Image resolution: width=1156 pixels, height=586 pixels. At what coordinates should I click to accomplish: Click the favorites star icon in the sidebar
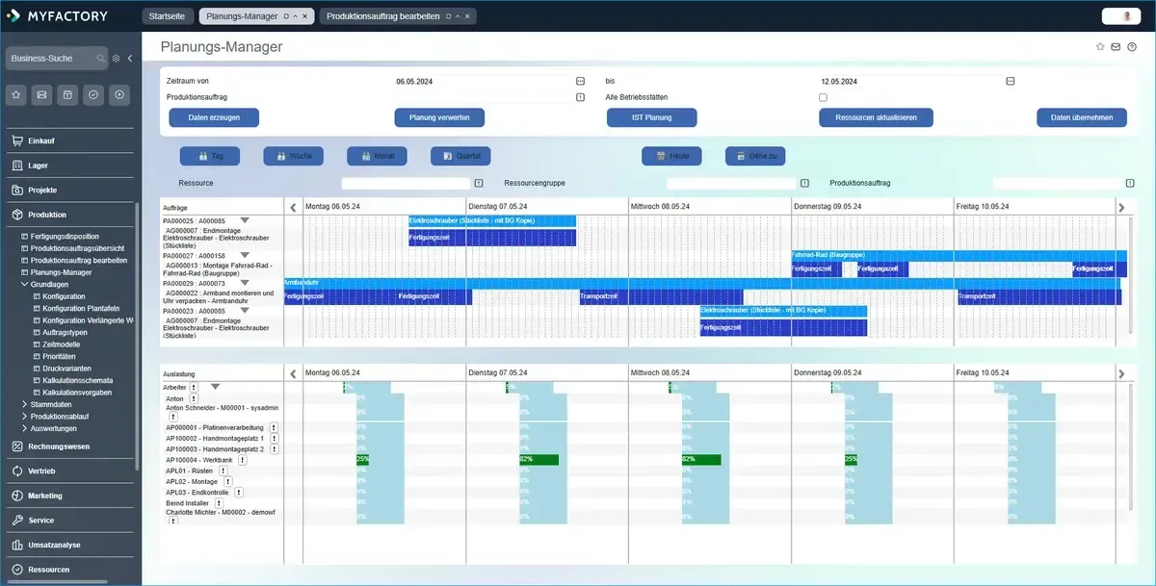click(x=17, y=94)
